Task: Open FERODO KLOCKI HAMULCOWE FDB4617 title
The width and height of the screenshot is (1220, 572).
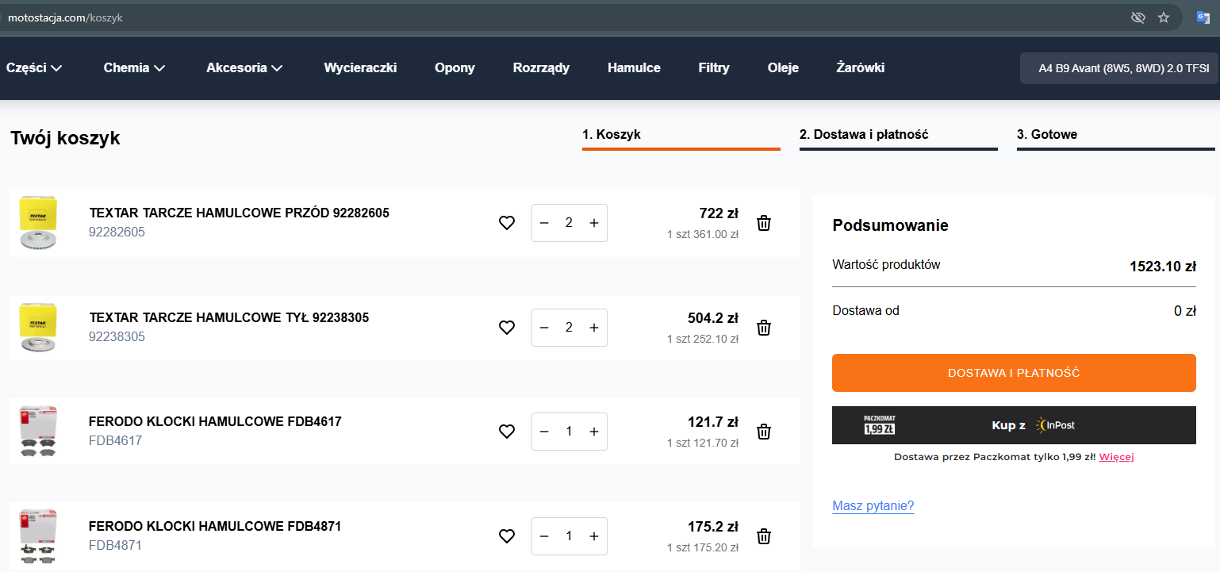Action: pyautogui.click(x=215, y=422)
